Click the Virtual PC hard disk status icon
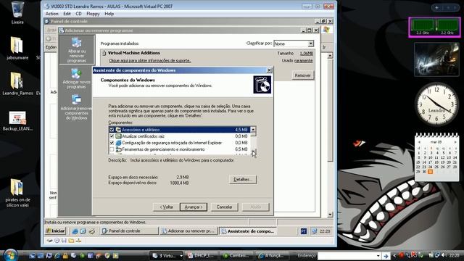Viewport: 464px width, 261px height. click(50, 241)
